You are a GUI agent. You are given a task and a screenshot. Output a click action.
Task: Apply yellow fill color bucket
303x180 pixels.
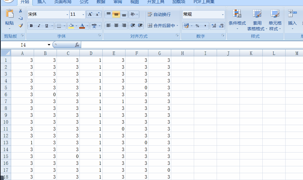point(71,25)
